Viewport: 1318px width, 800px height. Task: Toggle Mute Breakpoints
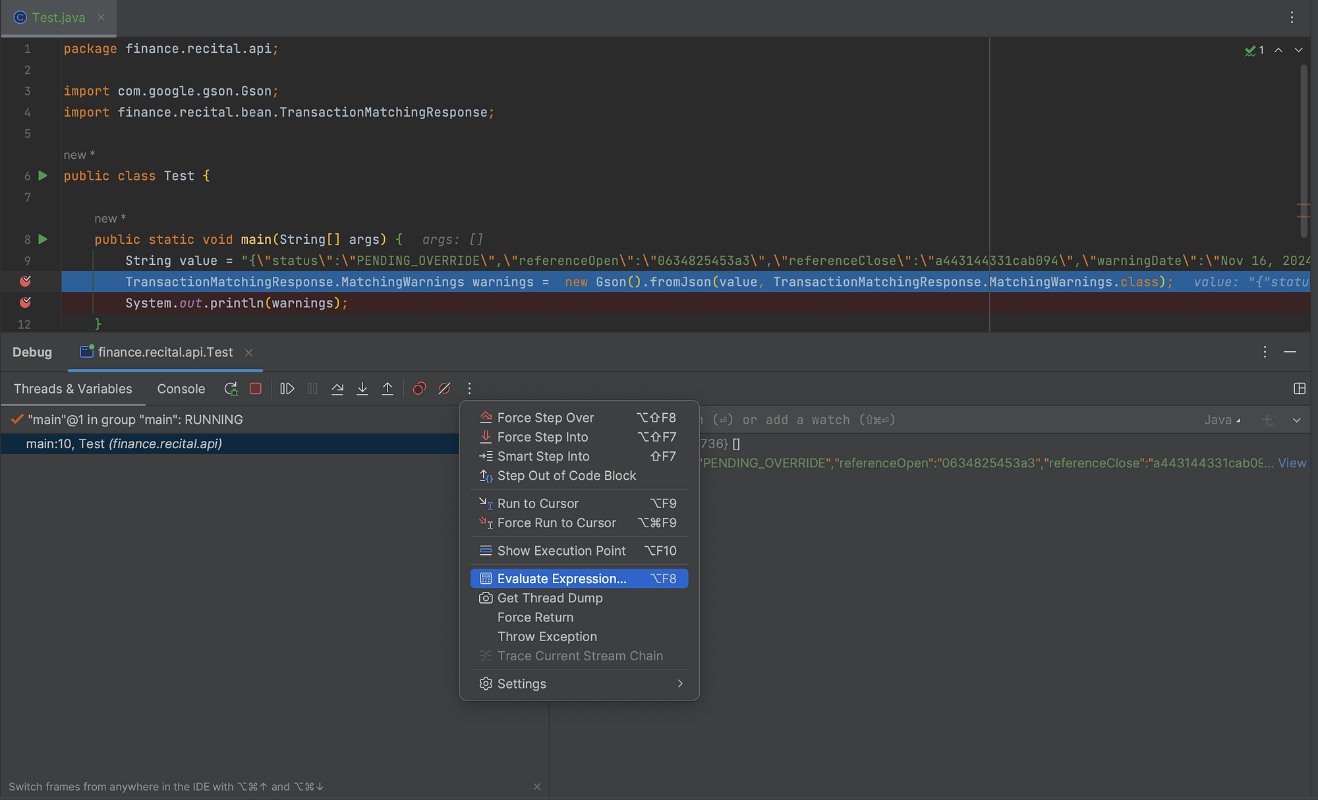point(445,389)
